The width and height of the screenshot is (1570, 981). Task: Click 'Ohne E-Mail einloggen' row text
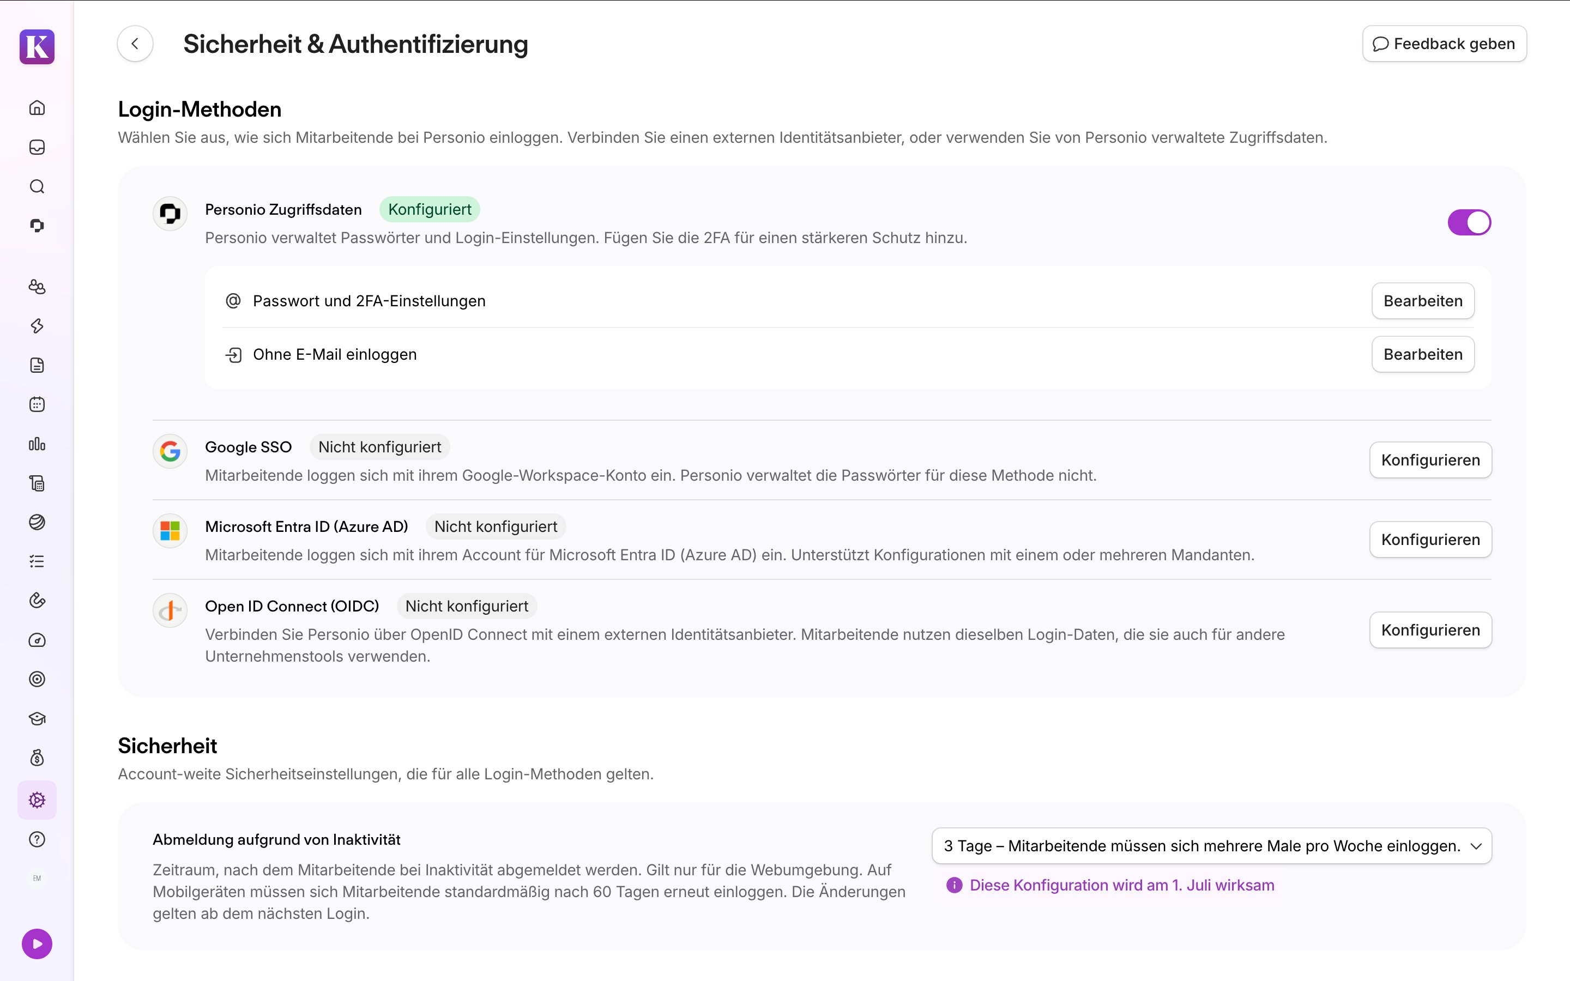point(335,354)
